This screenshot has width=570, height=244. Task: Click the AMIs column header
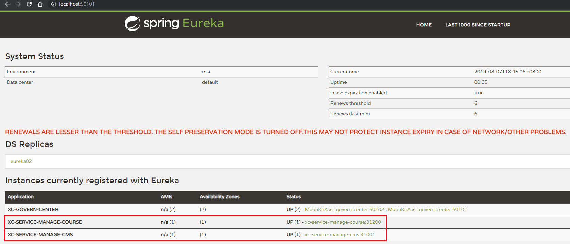tap(167, 197)
